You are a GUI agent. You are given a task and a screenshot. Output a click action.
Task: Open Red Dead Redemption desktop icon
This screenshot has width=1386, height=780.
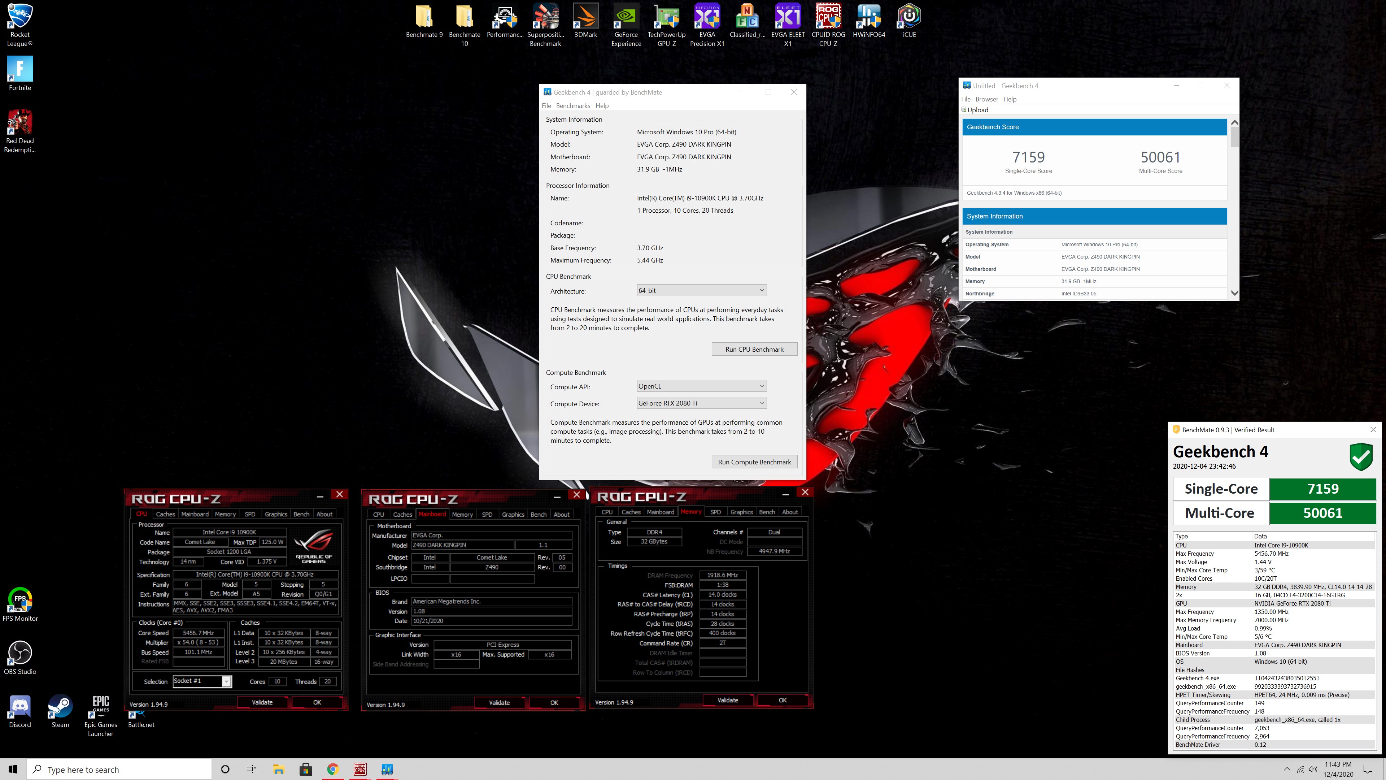(x=20, y=131)
